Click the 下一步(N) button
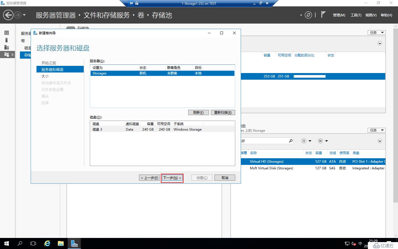The width and height of the screenshot is (398, 249). point(172,178)
